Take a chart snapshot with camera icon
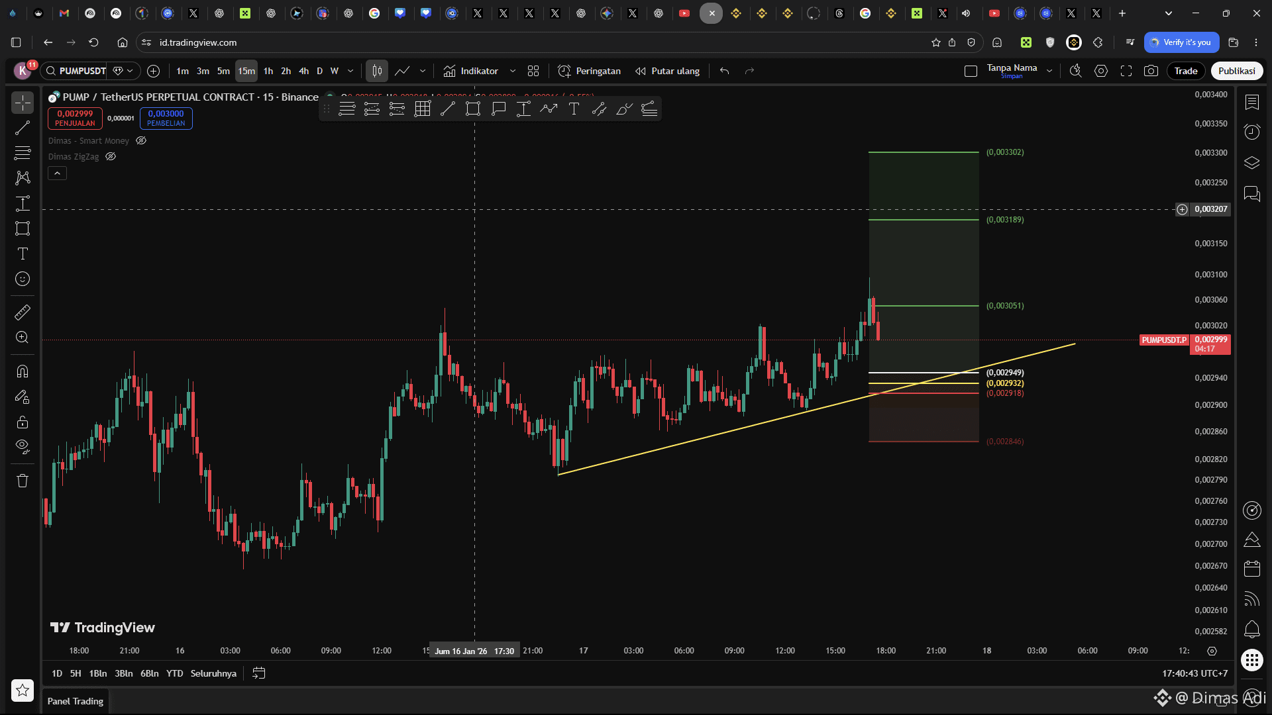This screenshot has width=1272, height=715. click(x=1151, y=71)
